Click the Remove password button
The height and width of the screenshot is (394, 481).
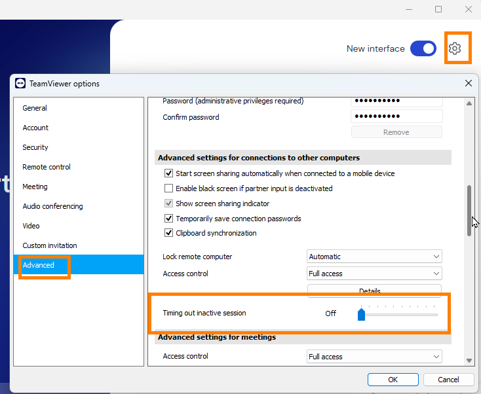coord(396,132)
